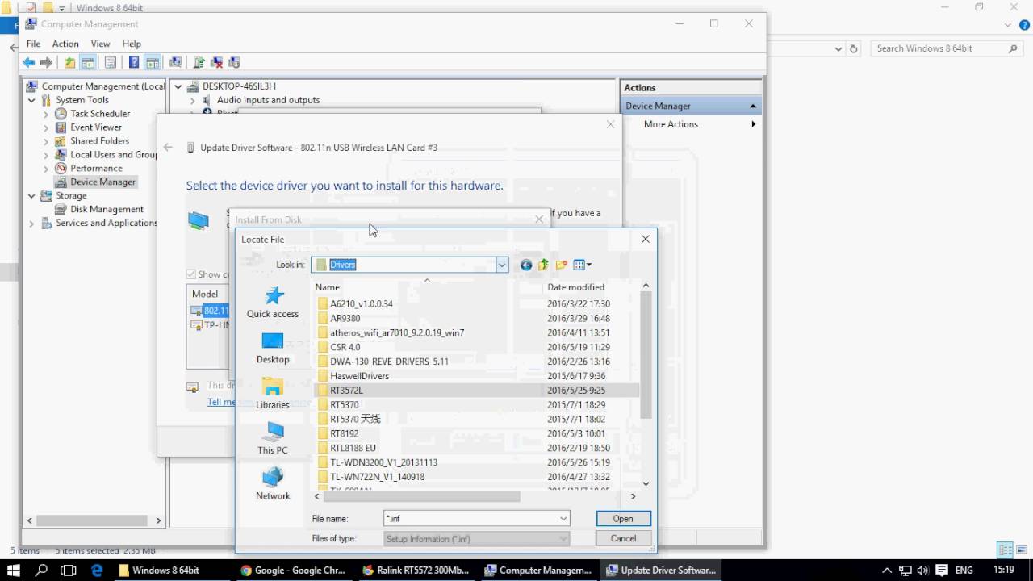Click the forward arrow in Computer Management toolbar

click(x=46, y=62)
